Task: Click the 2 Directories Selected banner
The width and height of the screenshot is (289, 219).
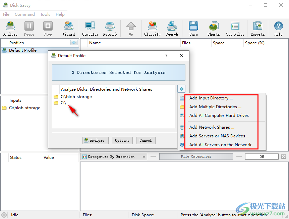Action: pyautogui.click(x=118, y=73)
